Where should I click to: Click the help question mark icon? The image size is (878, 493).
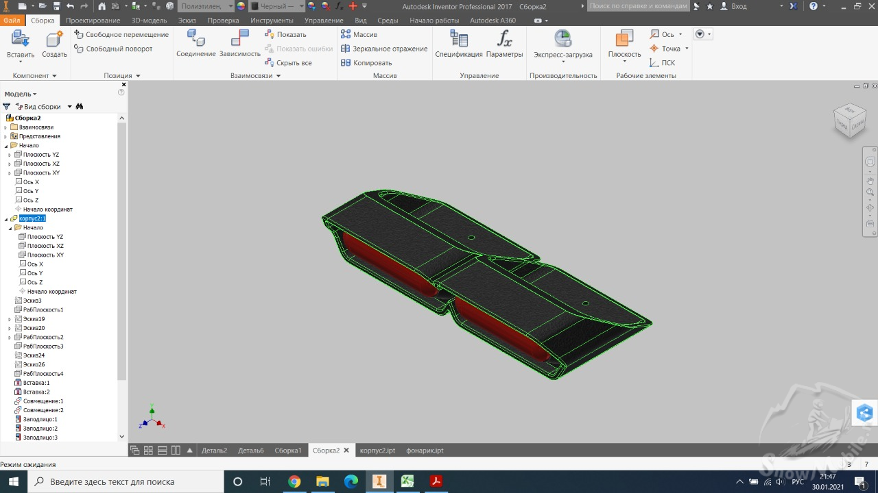point(814,6)
